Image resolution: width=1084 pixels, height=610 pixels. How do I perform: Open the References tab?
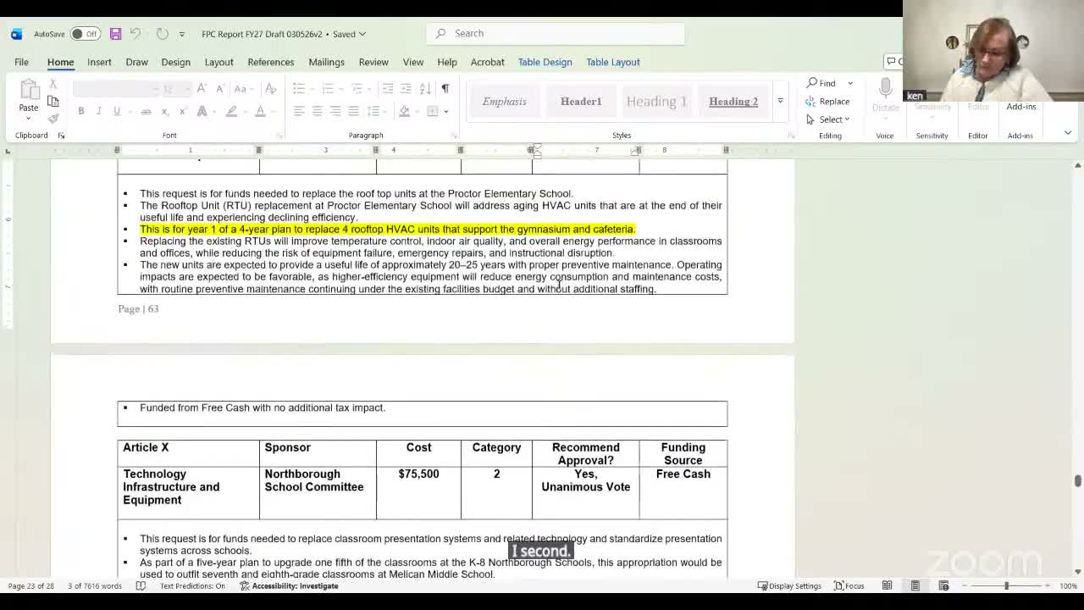point(270,62)
